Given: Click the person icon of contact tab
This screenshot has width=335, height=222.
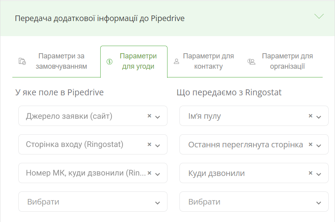Looking at the screenshot, I should point(177,62).
